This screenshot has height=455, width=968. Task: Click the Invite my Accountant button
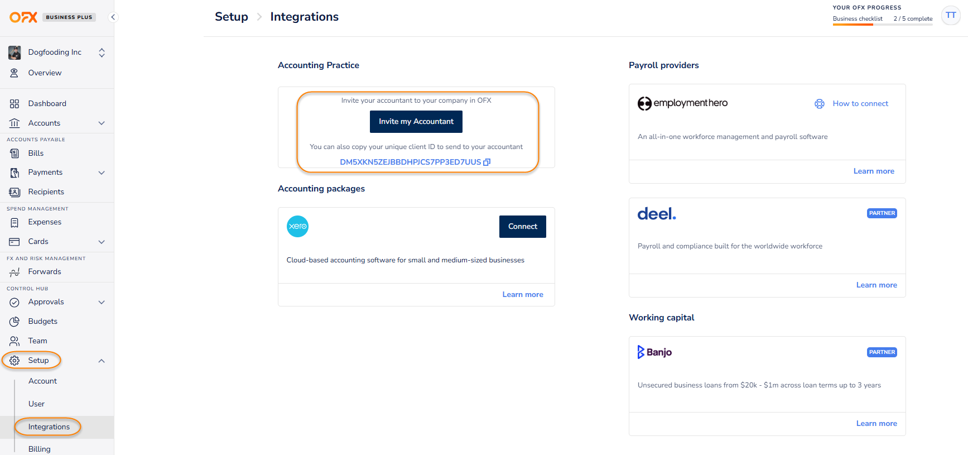coord(416,122)
